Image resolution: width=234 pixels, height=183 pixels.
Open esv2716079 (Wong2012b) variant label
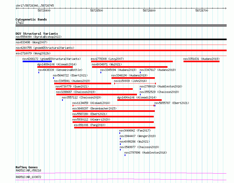click(x=33, y=53)
